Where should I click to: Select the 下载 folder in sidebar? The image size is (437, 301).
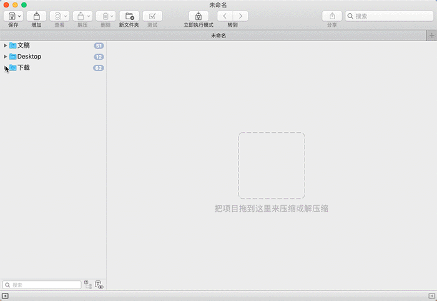pyautogui.click(x=53, y=67)
